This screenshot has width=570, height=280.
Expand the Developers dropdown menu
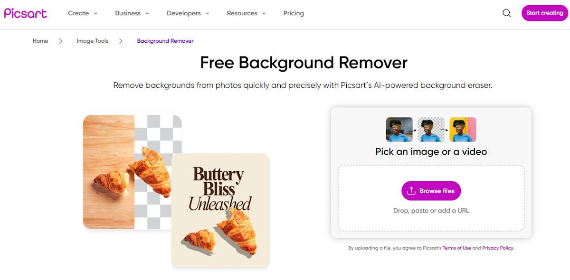point(188,13)
